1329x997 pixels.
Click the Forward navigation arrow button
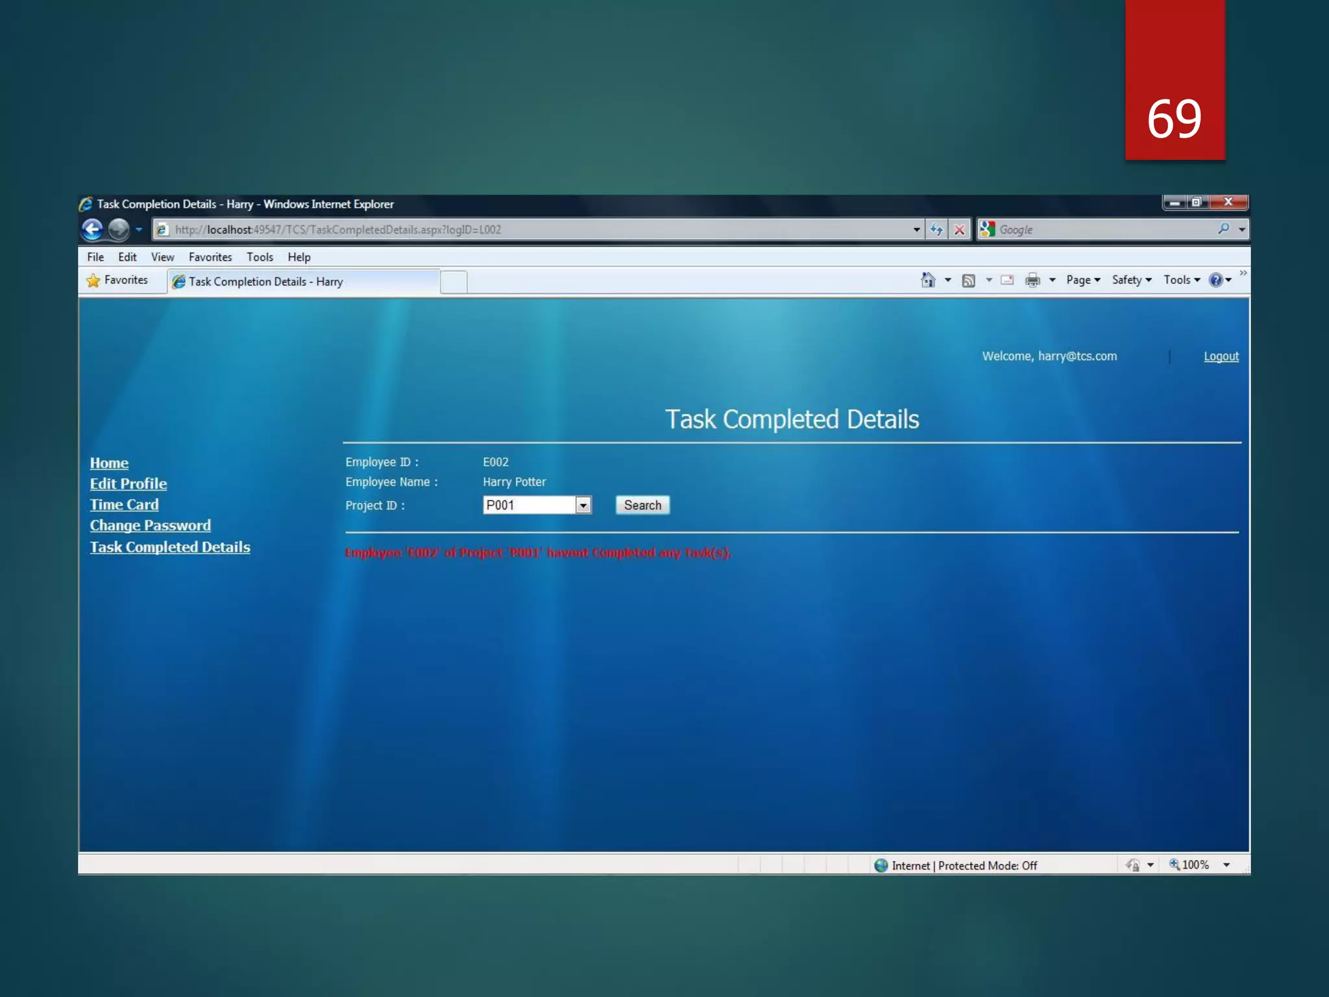coord(119,229)
